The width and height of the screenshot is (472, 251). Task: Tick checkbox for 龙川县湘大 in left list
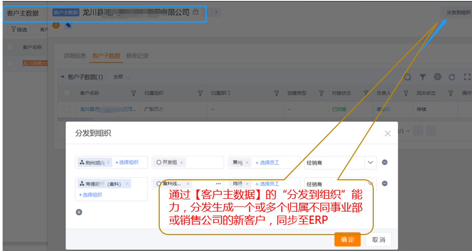point(10,63)
